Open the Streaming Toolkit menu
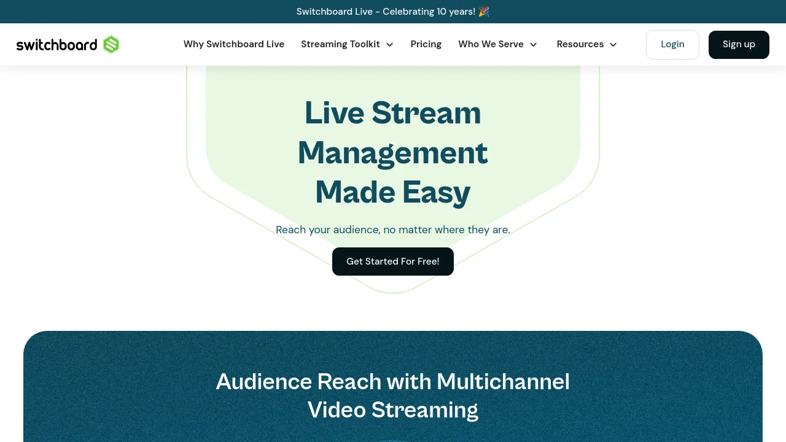786x442 pixels. coord(340,44)
